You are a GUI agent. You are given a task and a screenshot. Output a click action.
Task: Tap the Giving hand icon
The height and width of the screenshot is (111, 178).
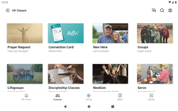pos(89,95)
